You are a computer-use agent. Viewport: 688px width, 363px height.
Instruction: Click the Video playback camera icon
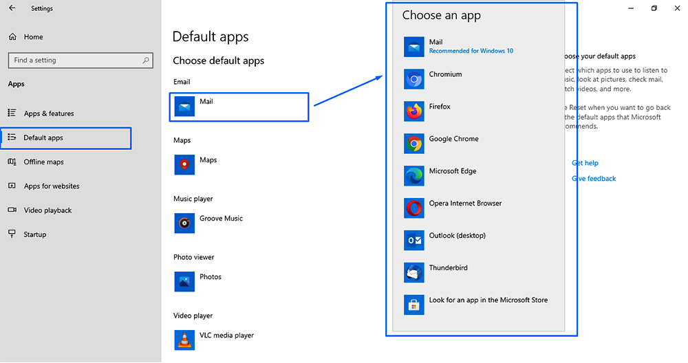(12, 210)
